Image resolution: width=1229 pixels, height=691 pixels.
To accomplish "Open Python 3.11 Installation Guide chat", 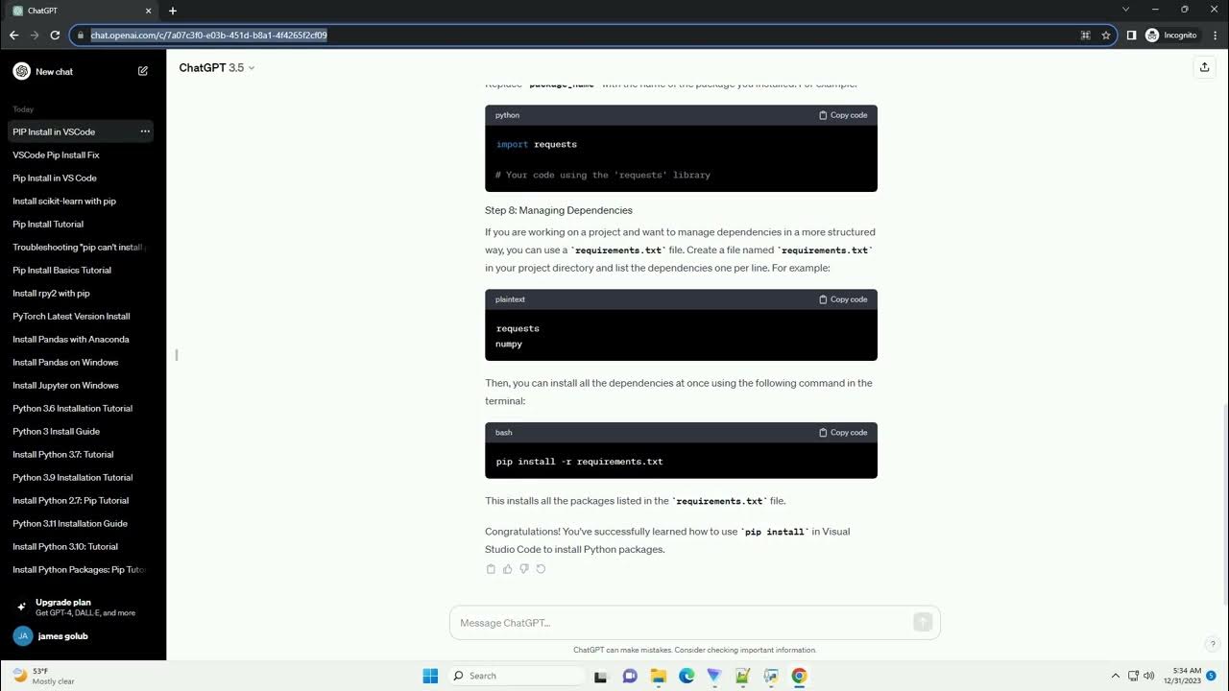I will coord(81,523).
